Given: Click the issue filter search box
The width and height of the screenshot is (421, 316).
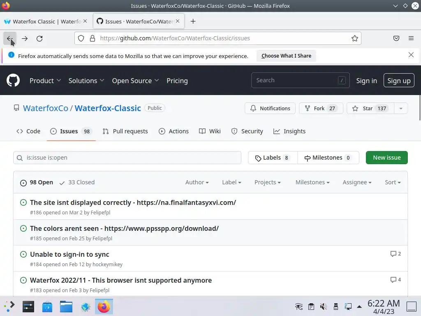Looking at the screenshot, I should 127,158.
